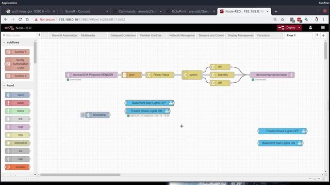Switch to Variable Controls flow tab
Screen dimensions: 330x185
151,35
